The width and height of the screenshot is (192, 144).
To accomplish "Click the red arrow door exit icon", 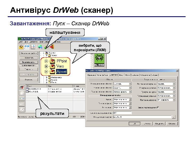I will pyautogui.click(x=52, y=47).
